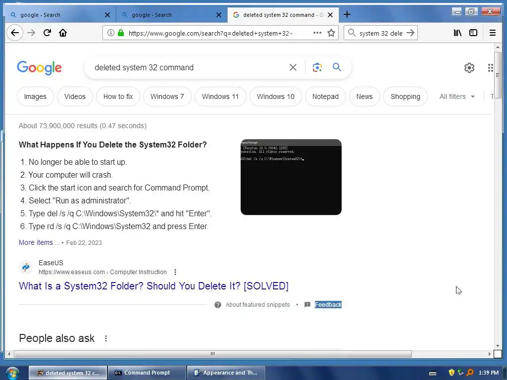This screenshot has height=380, width=507.
Task: Apply the Windows 7 filter chip
Action: [167, 96]
